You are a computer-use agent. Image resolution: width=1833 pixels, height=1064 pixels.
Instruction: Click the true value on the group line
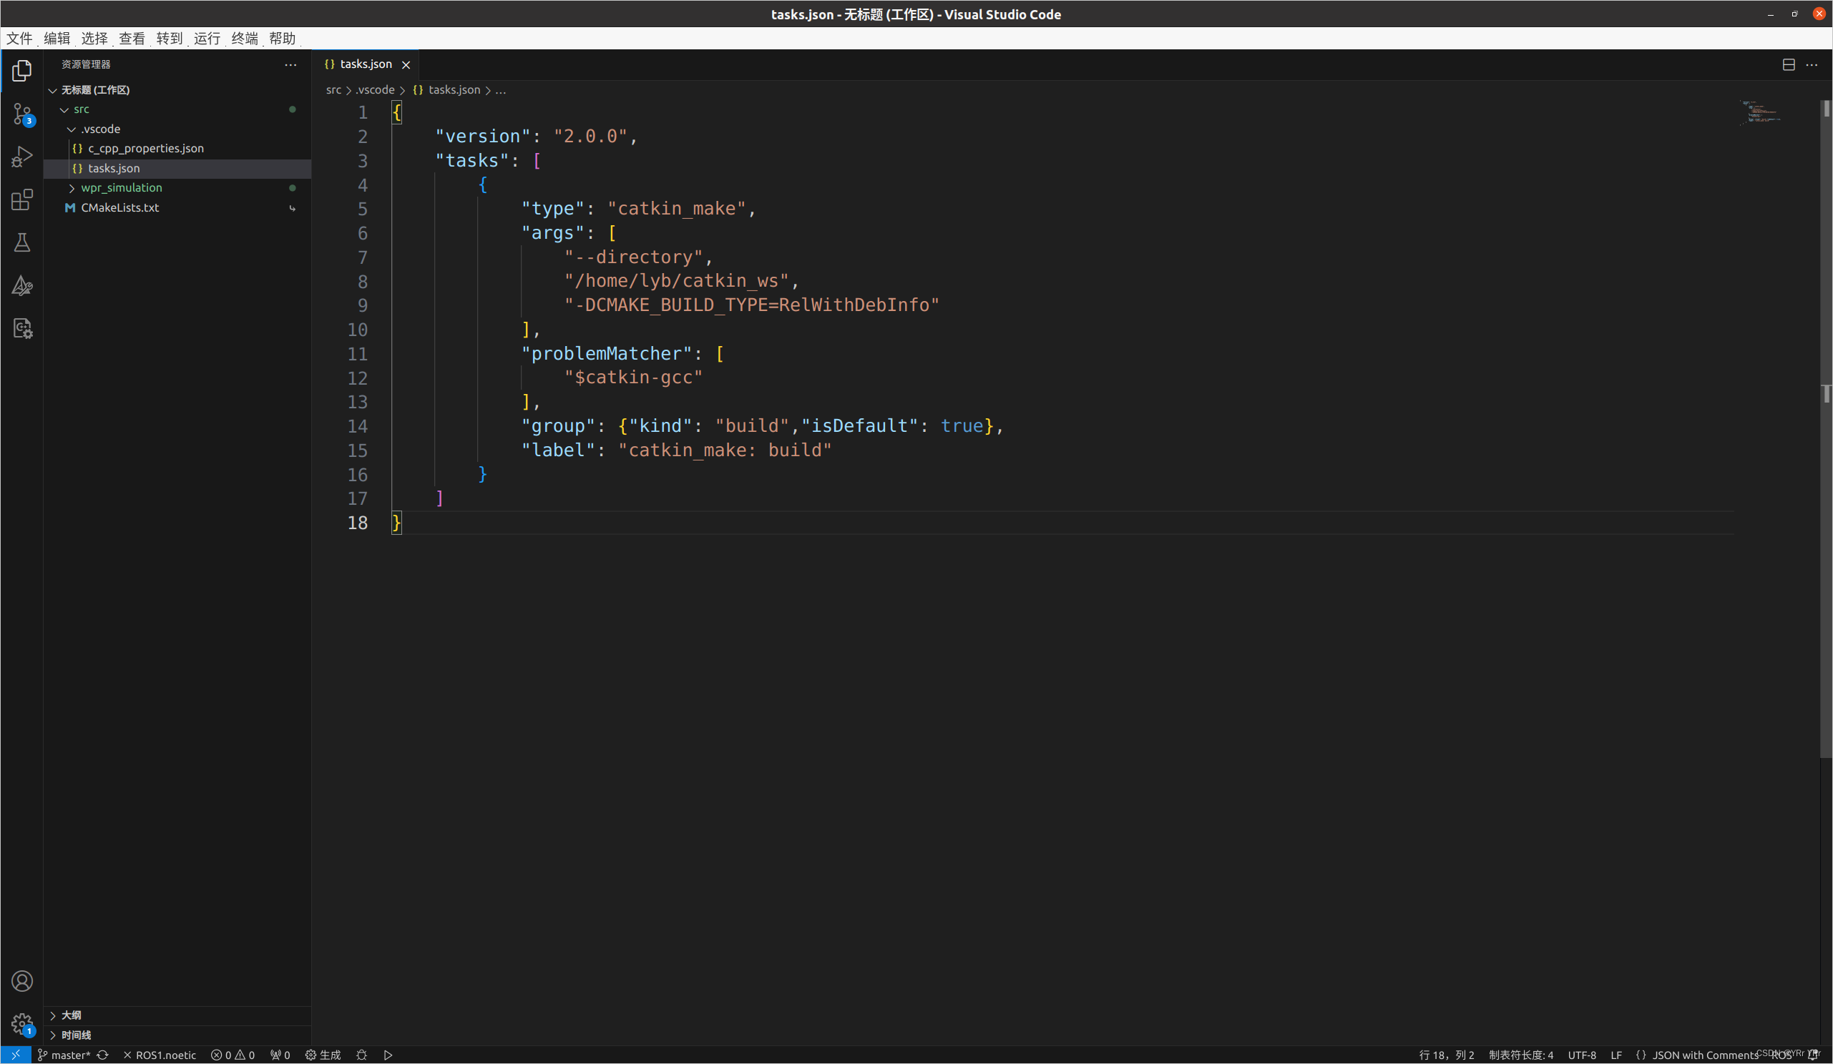coord(962,426)
